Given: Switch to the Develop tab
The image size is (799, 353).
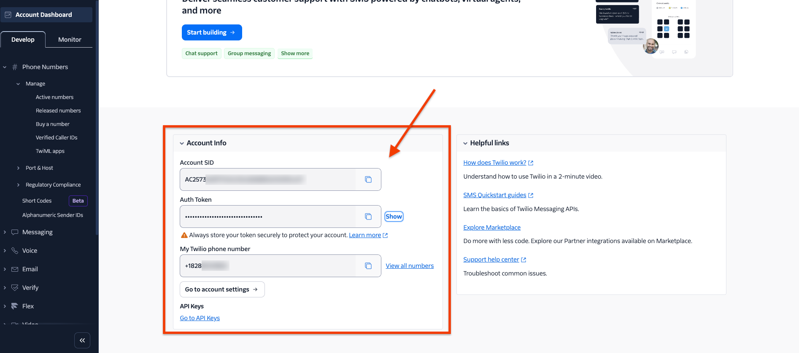Looking at the screenshot, I should [x=23, y=40].
